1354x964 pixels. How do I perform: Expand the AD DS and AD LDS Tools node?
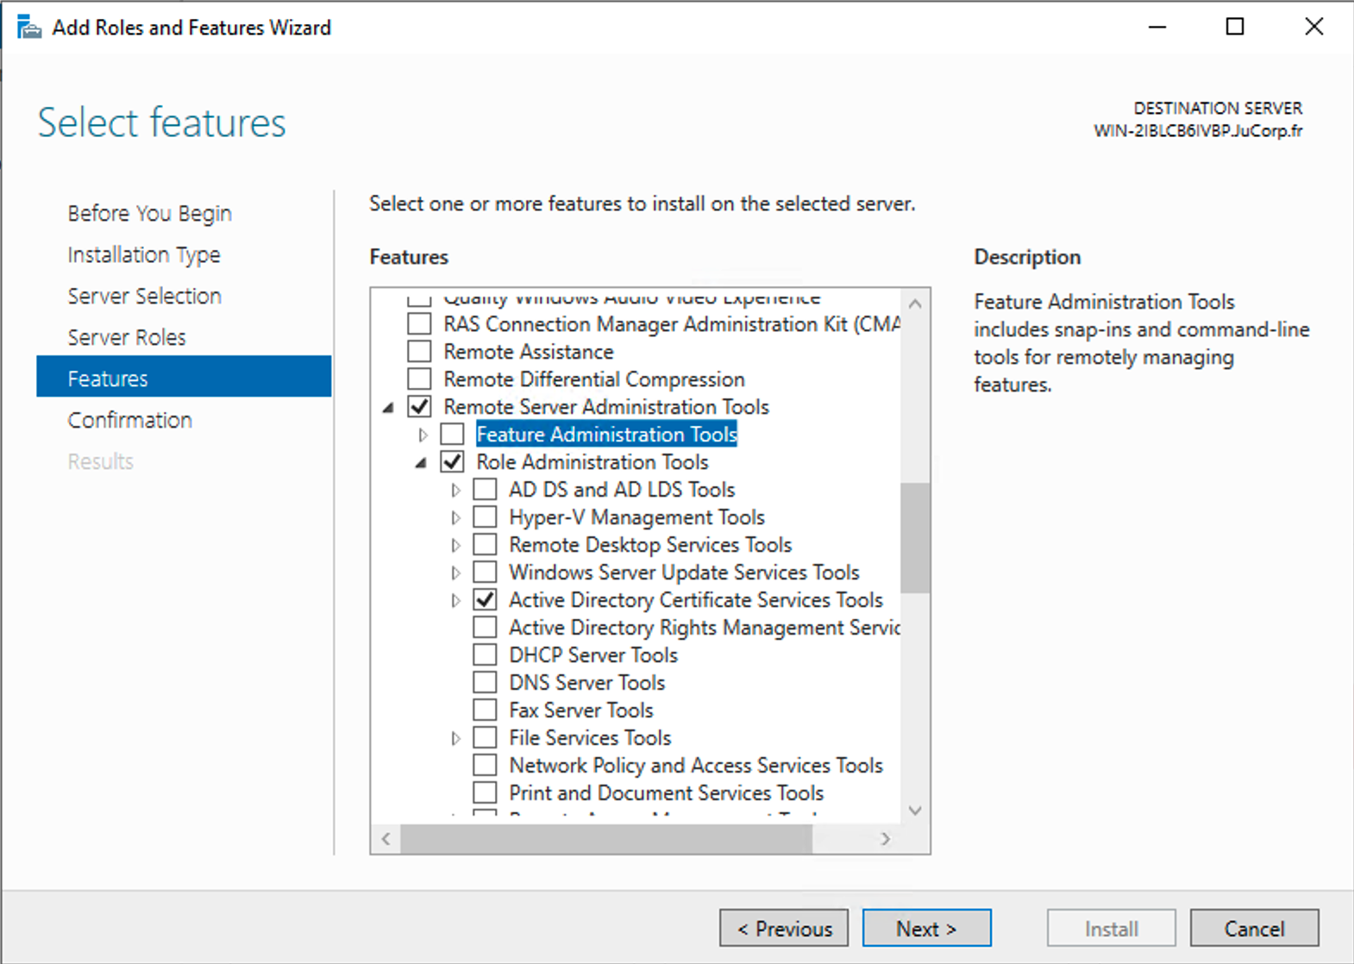[x=456, y=490]
